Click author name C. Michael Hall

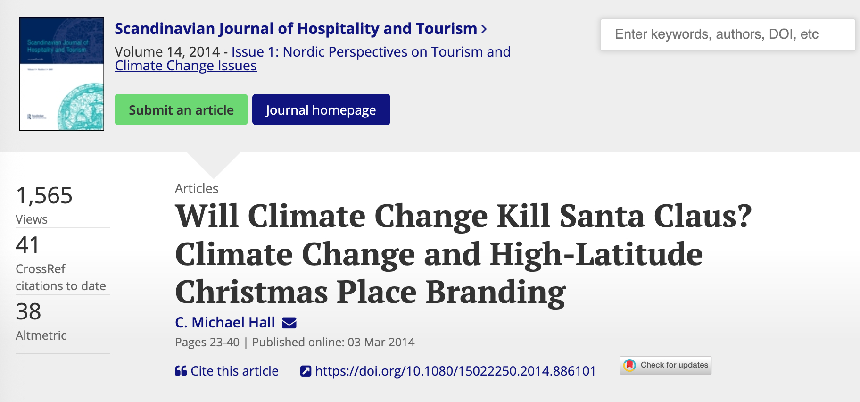pyautogui.click(x=225, y=322)
